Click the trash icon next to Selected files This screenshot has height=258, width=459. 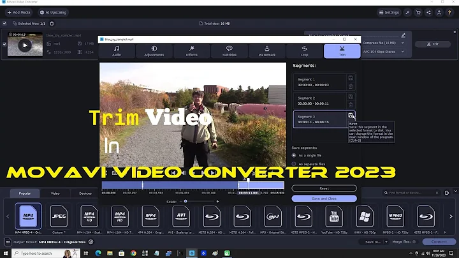[x=52, y=24]
